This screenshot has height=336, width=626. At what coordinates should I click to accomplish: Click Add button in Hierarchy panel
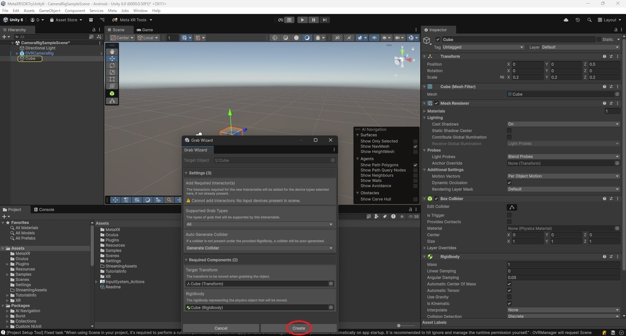click(x=5, y=37)
